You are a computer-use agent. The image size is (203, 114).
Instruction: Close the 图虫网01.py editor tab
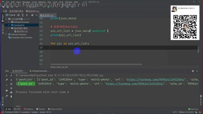tap(55, 15)
